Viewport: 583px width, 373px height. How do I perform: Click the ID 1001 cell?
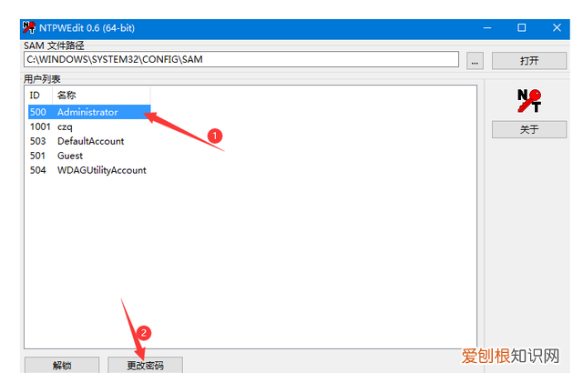(x=40, y=126)
